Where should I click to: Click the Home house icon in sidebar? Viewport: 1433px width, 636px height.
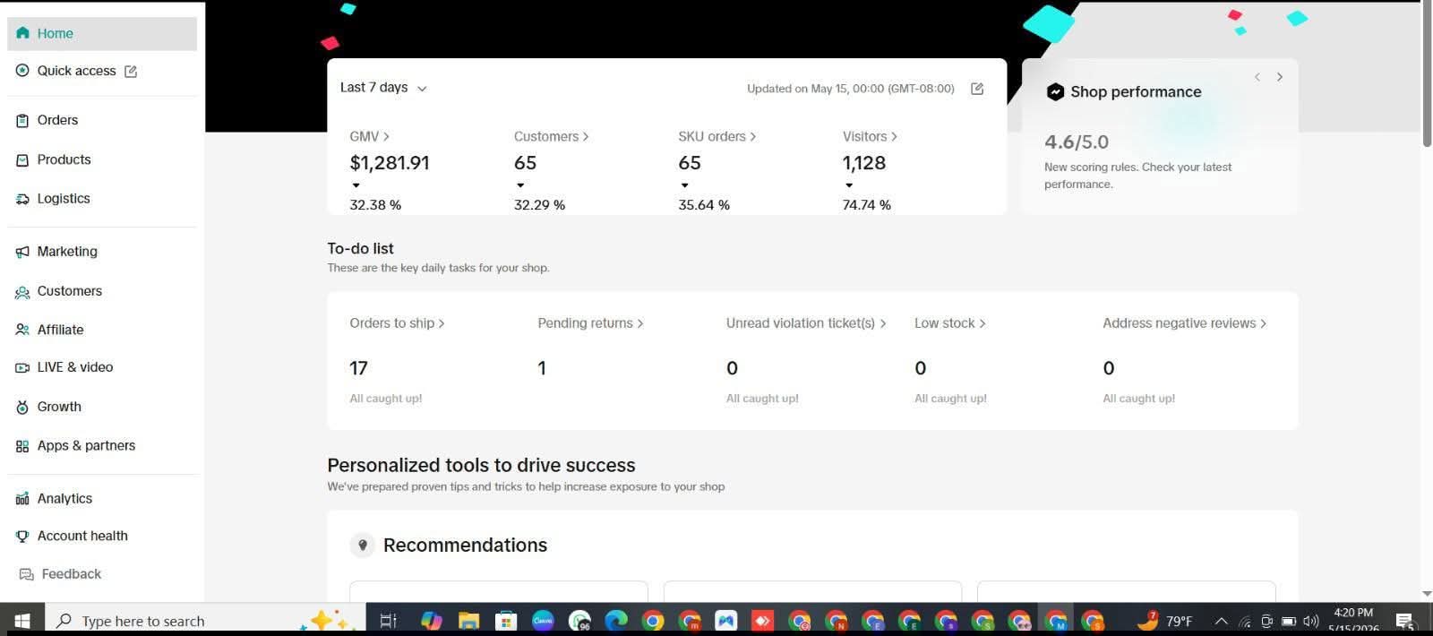point(22,33)
